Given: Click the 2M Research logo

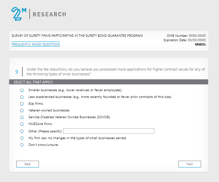Looking at the screenshot, I should point(38,14).
